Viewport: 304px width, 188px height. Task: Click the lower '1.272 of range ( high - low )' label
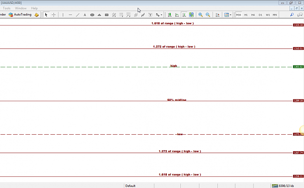(179, 151)
